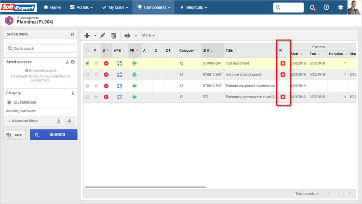Click red R icon in Test equipment row
This screenshot has height=204, width=362.
click(283, 63)
